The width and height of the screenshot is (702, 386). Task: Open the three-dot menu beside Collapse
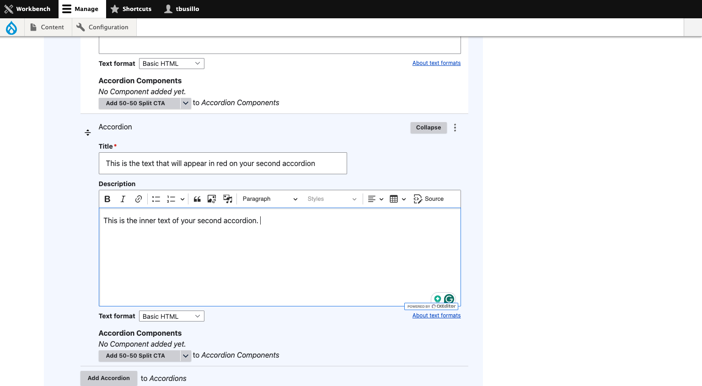click(x=455, y=128)
